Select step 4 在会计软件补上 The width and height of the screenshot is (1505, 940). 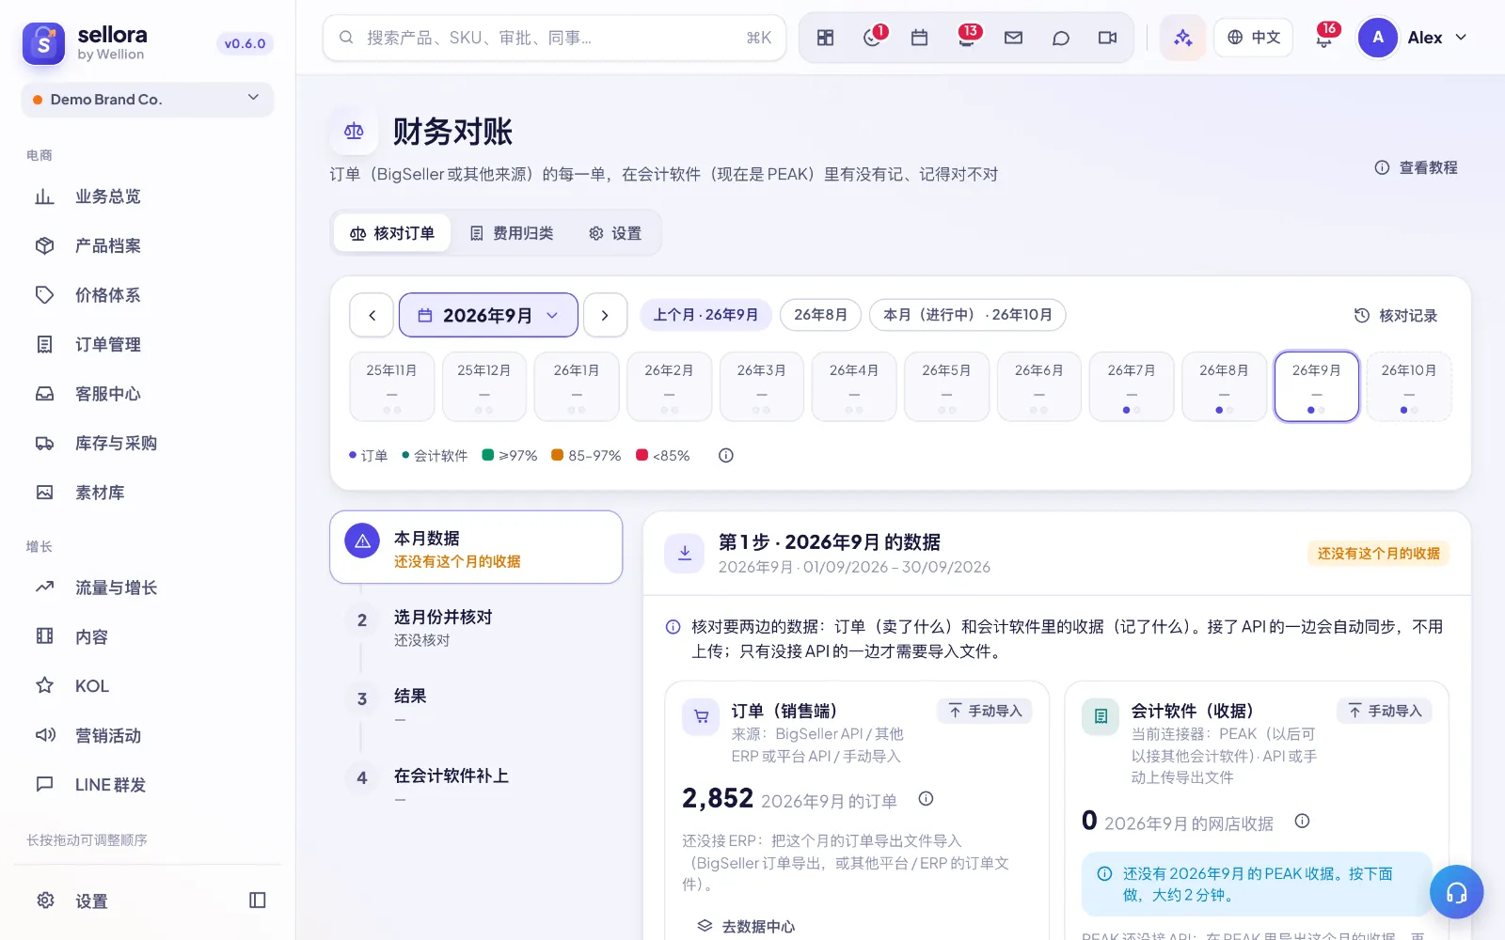point(476,785)
